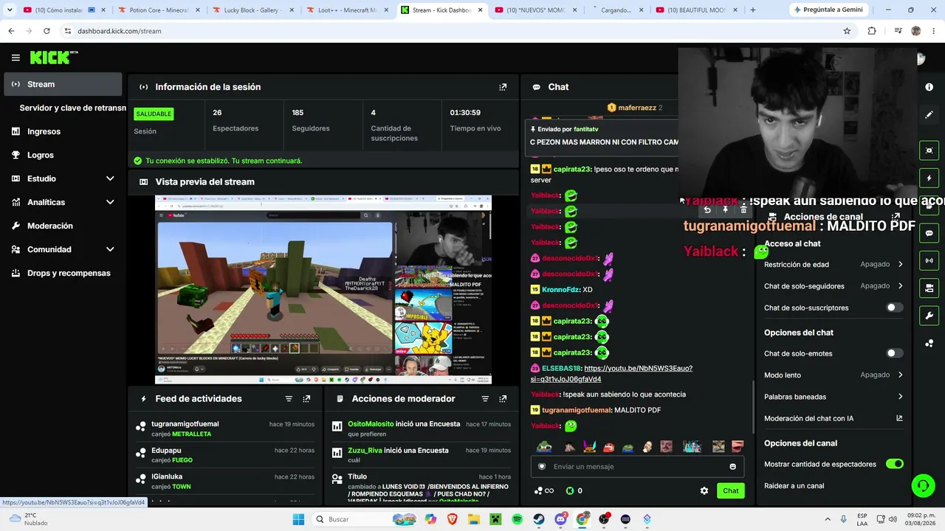Filter the Feed de actividades list
The image size is (945, 531).
pos(289,399)
